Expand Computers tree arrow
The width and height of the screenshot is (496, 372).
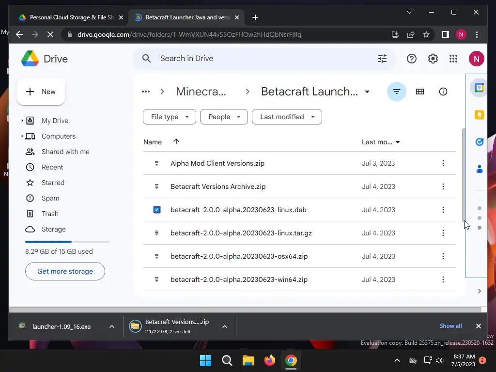(22, 136)
